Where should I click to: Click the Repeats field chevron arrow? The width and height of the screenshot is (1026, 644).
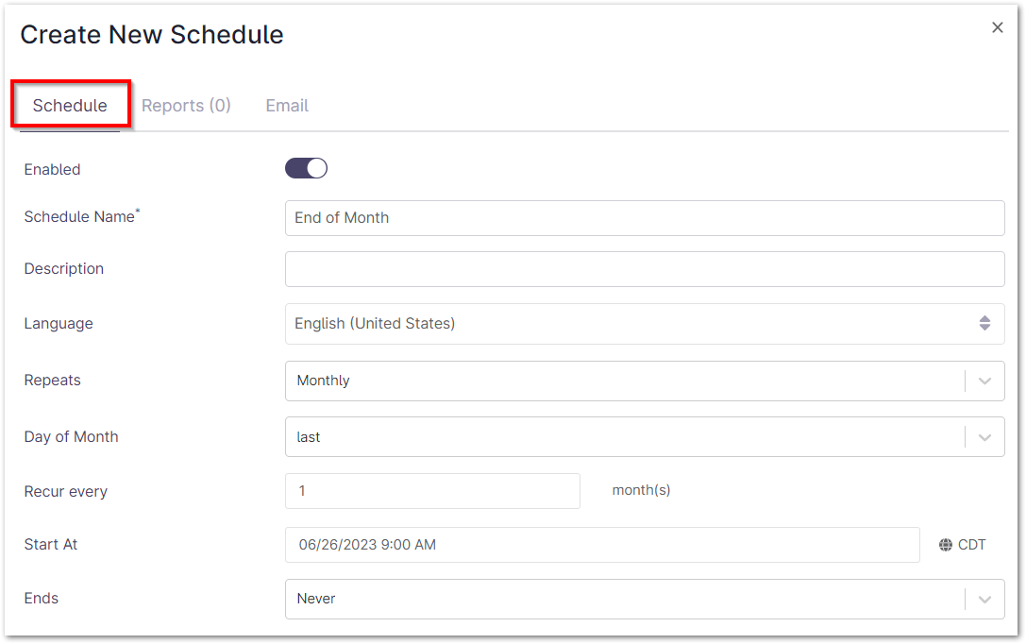984,381
